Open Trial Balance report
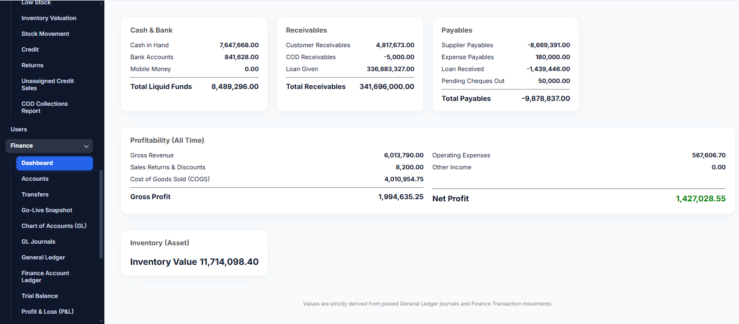Screen dimensions: 739x324 pos(39,296)
